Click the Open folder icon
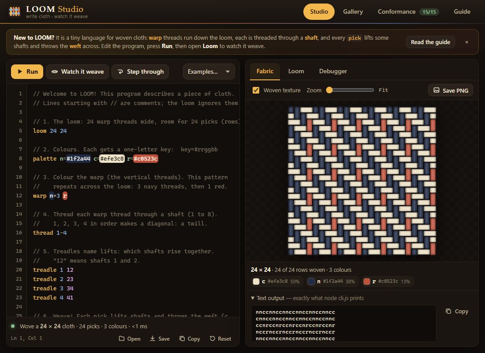 122,338
